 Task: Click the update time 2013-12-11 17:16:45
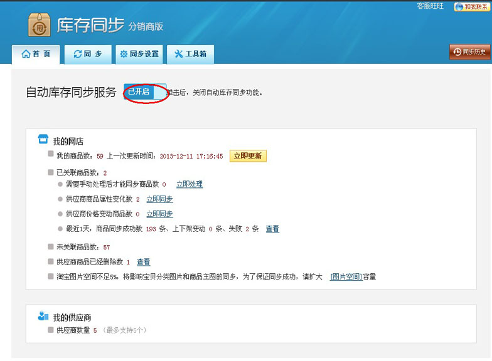click(191, 157)
